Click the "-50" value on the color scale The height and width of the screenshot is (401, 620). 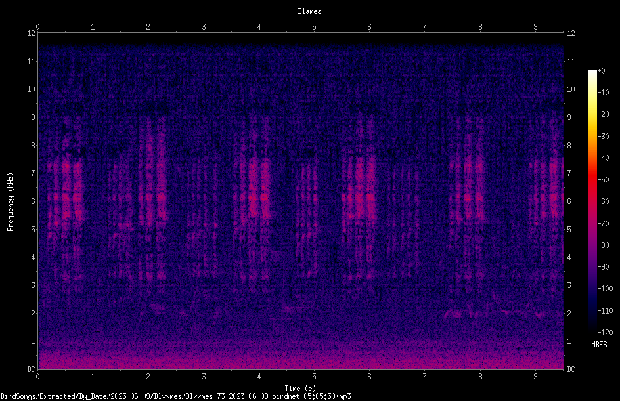click(603, 180)
